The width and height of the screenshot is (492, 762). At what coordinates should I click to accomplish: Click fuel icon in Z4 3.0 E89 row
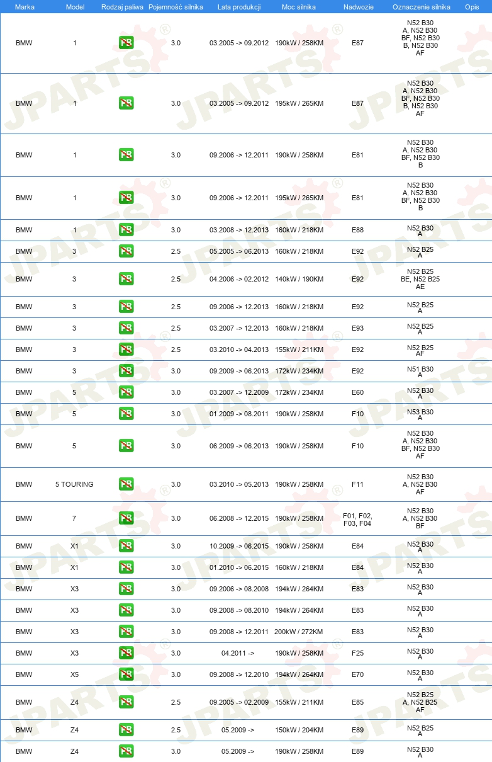coord(126,751)
